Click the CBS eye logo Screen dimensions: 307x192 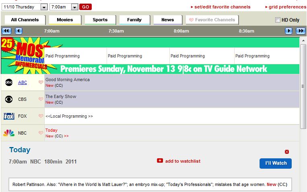click(x=9, y=99)
